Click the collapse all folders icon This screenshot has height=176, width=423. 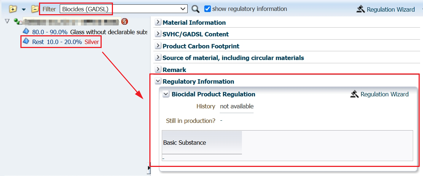click(x=35, y=9)
